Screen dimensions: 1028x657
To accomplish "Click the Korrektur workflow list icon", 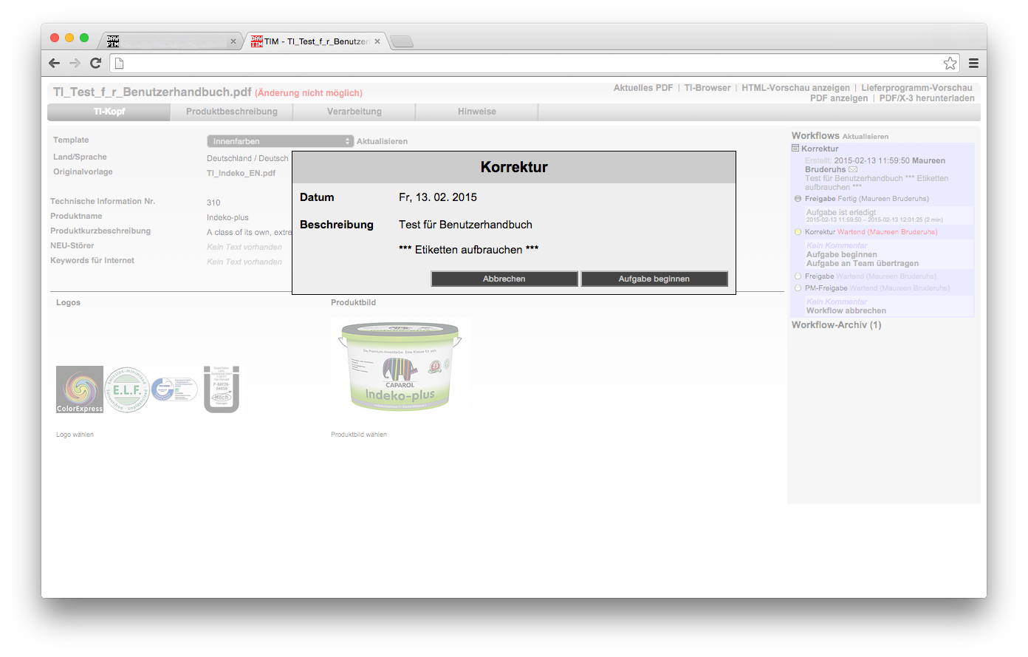I will (x=795, y=149).
